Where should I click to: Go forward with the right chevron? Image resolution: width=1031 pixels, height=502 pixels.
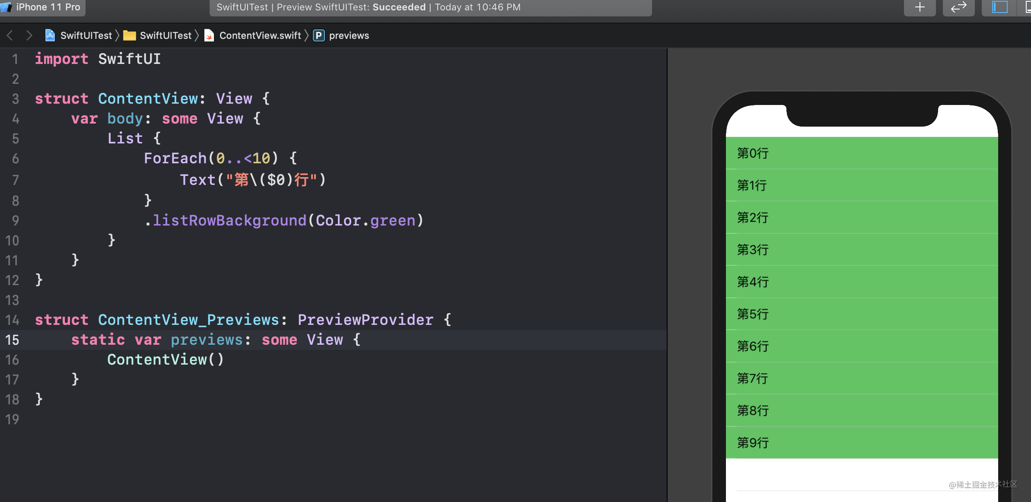(29, 35)
